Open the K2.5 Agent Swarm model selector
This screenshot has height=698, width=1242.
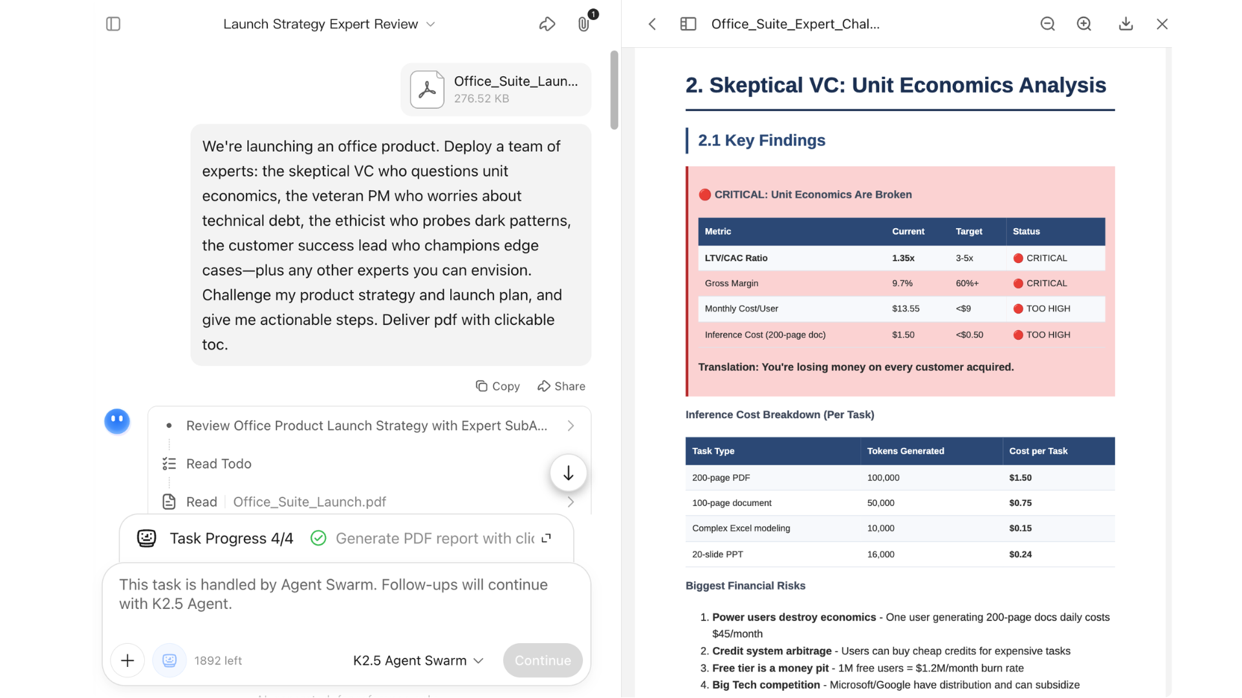418,660
